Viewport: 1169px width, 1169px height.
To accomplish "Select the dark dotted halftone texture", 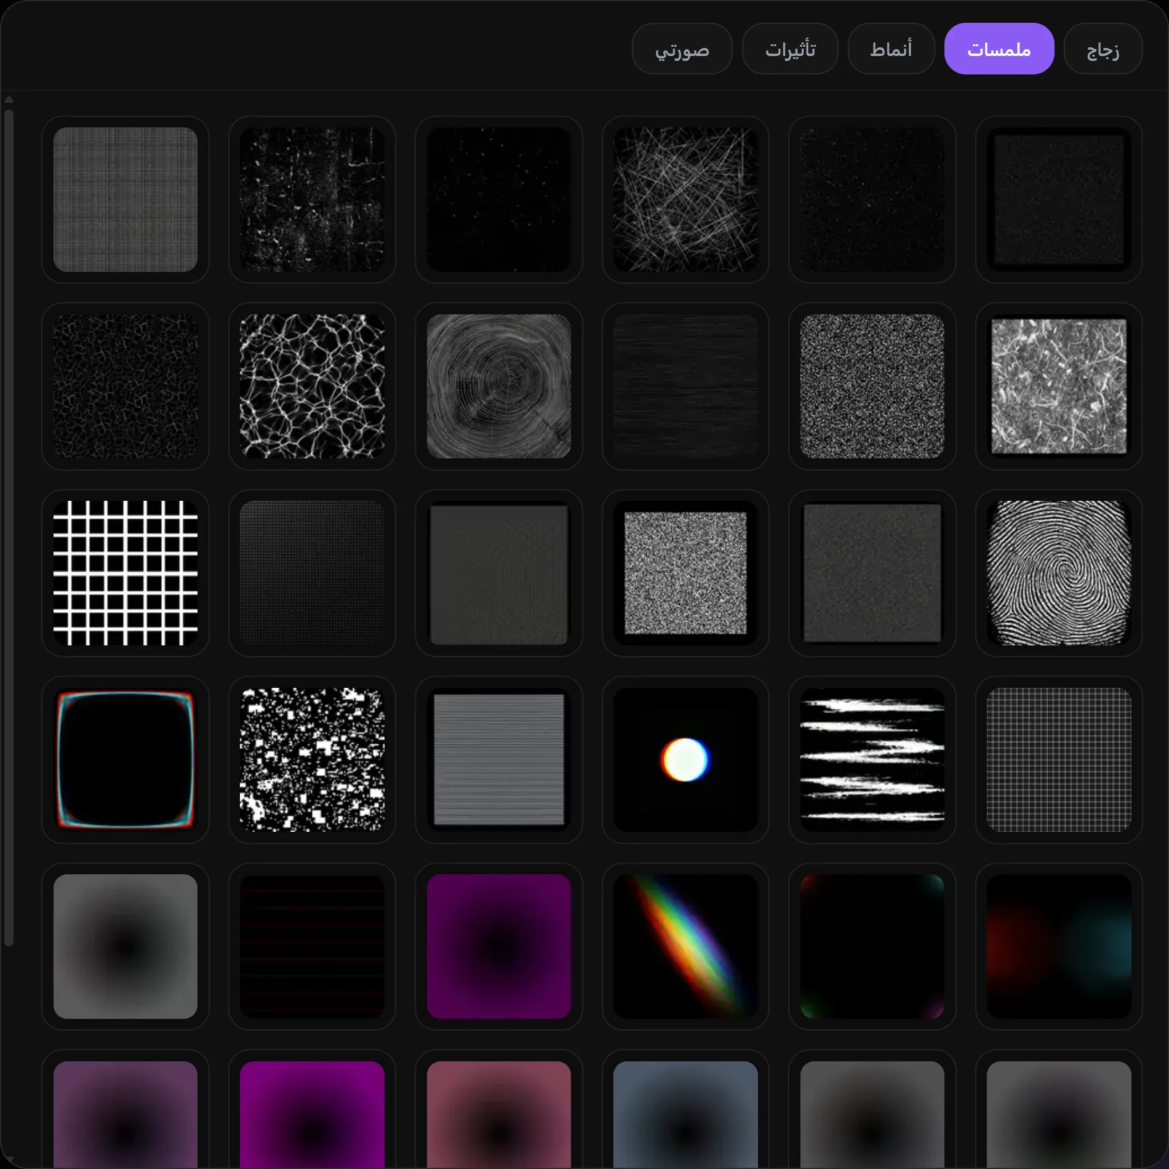I will tap(312, 573).
